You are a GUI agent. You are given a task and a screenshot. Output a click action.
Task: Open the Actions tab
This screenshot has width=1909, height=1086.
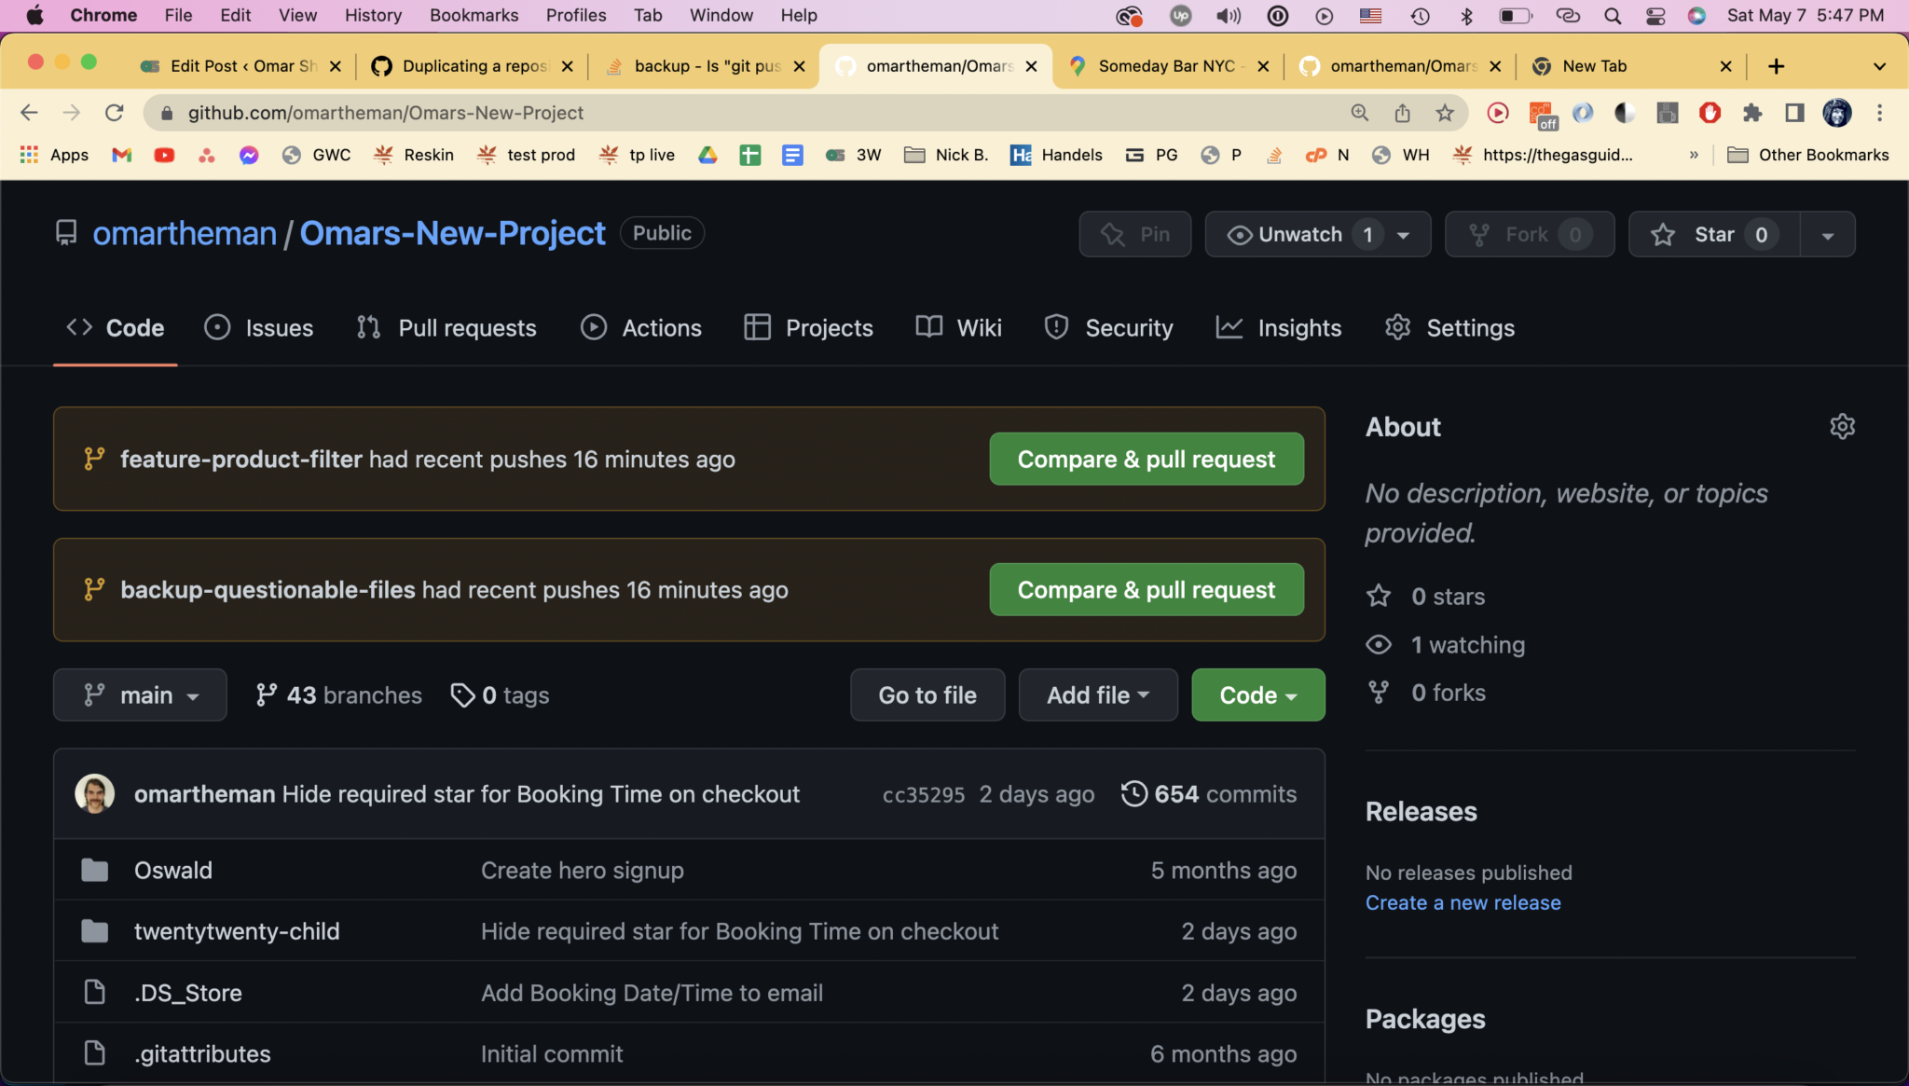[641, 327]
